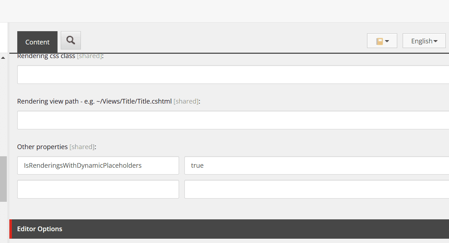
Task: Click the empty second-row property value field
Action: (316, 189)
